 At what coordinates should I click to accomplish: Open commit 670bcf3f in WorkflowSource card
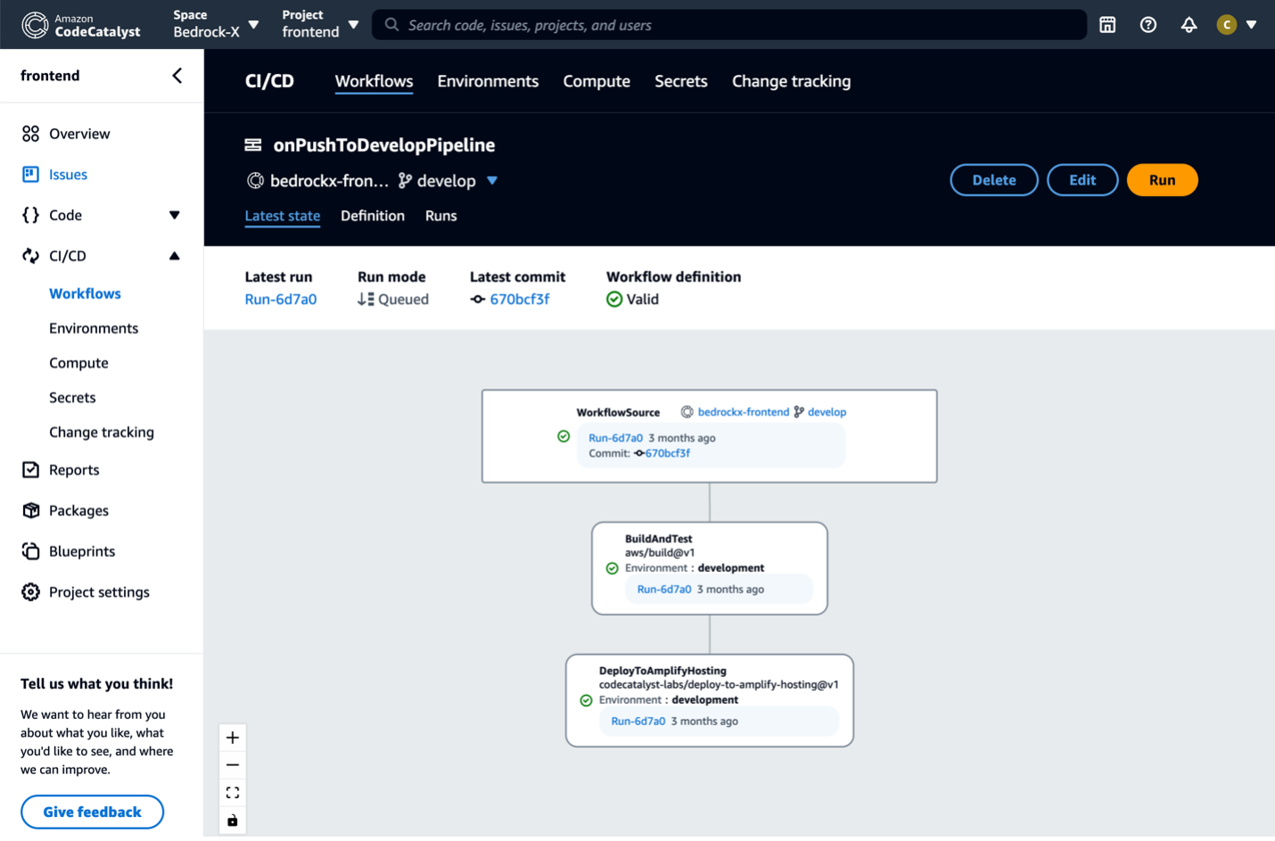[668, 453]
